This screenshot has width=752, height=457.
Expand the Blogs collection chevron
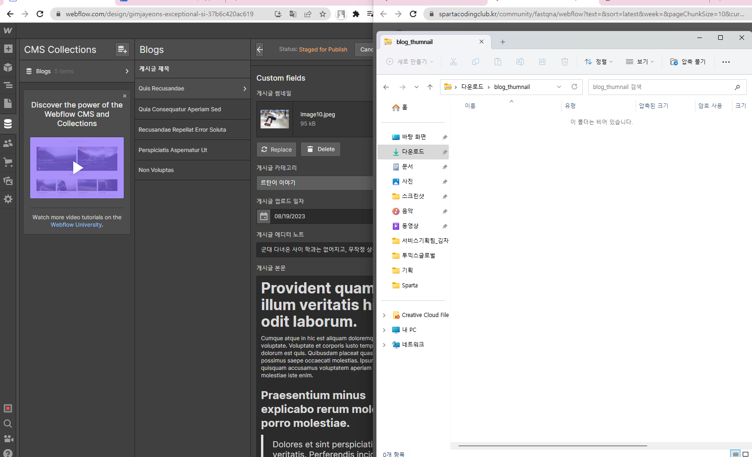127,71
